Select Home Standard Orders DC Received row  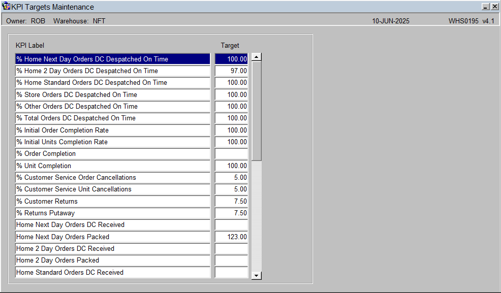click(x=113, y=273)
